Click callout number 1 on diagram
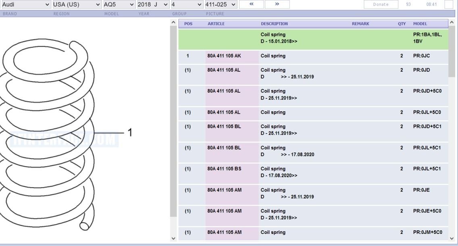Image resolution: width=458 pixels, height=246 pixels. tap(130, 133)
